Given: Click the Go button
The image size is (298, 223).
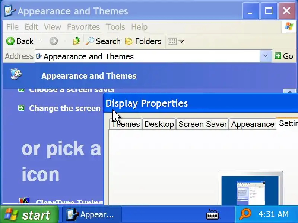Looking at the screenshot, I should pos(284,56).
